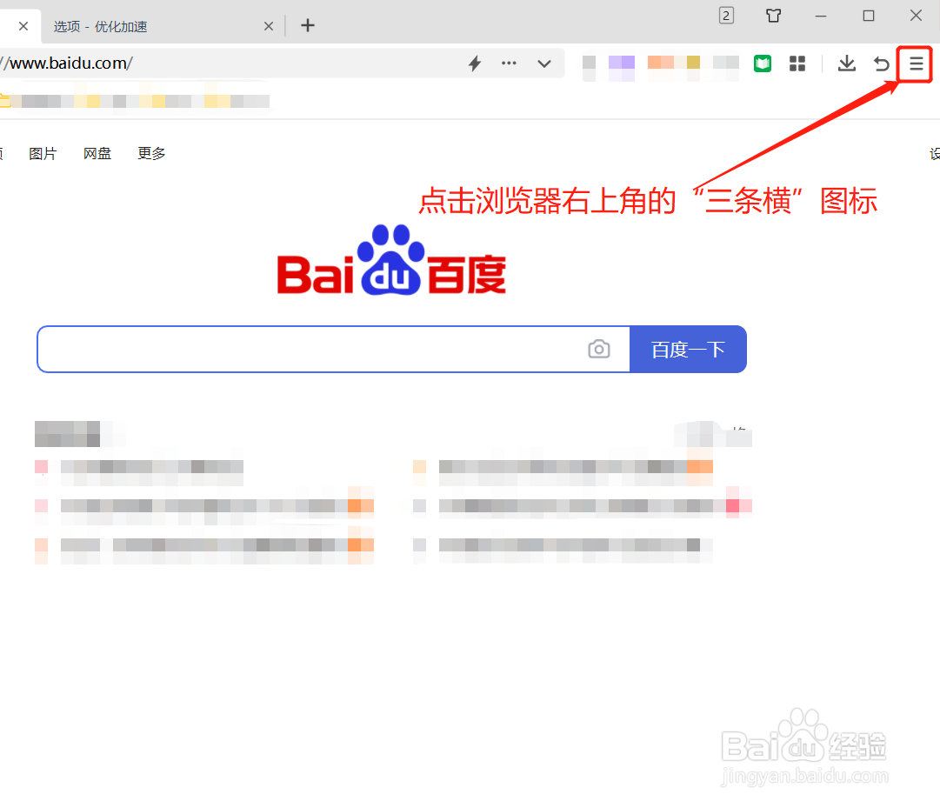Click the shield icon at the top right
The width and height of the screenshot is (940, 808).
coord(773,16)
